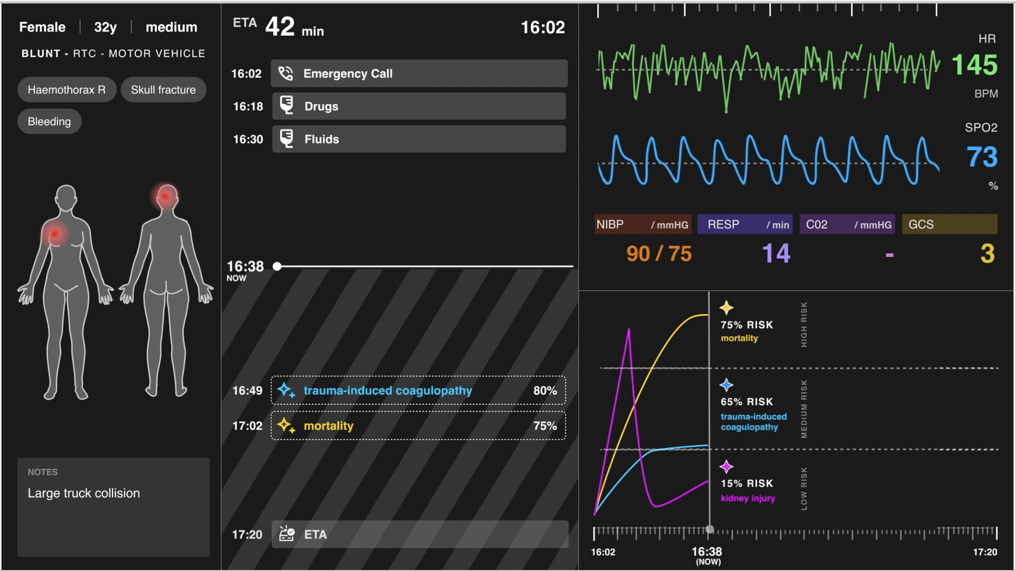This screenshot has height=571, width=1016.
Task: Open the 16:18 Drugs timeline entry
Action: pos(419,106)
